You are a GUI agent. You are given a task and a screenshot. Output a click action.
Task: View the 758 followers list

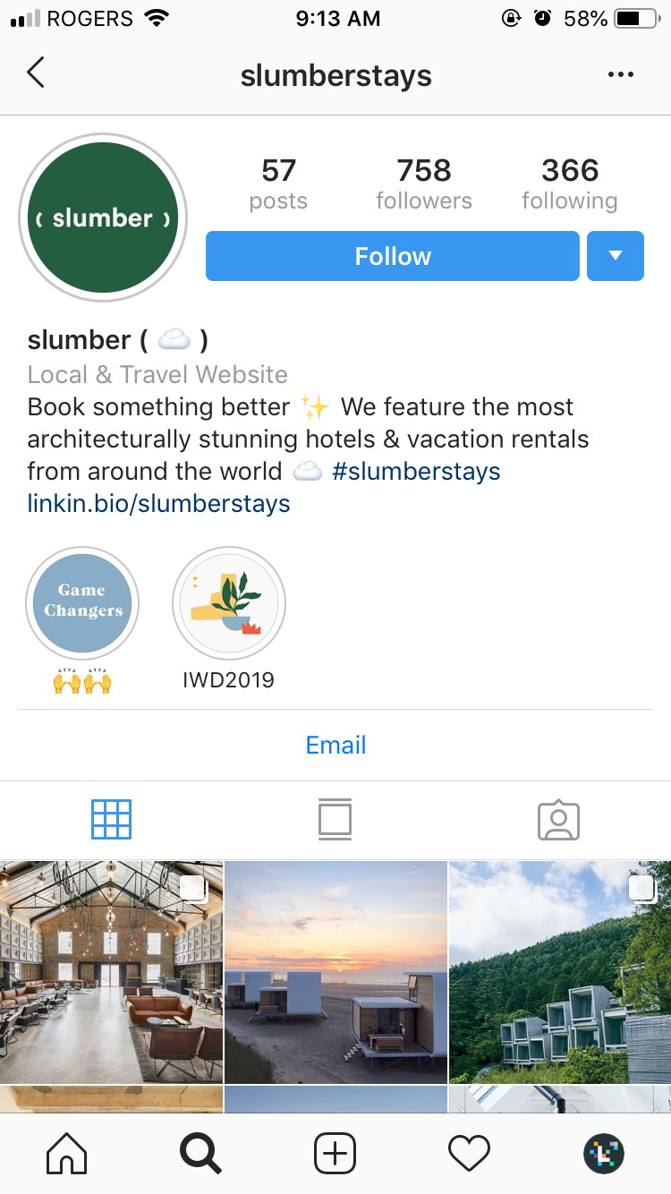click(424, 183)
